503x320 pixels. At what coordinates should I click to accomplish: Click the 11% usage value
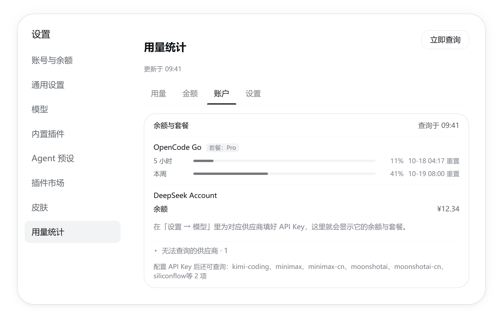397,161
